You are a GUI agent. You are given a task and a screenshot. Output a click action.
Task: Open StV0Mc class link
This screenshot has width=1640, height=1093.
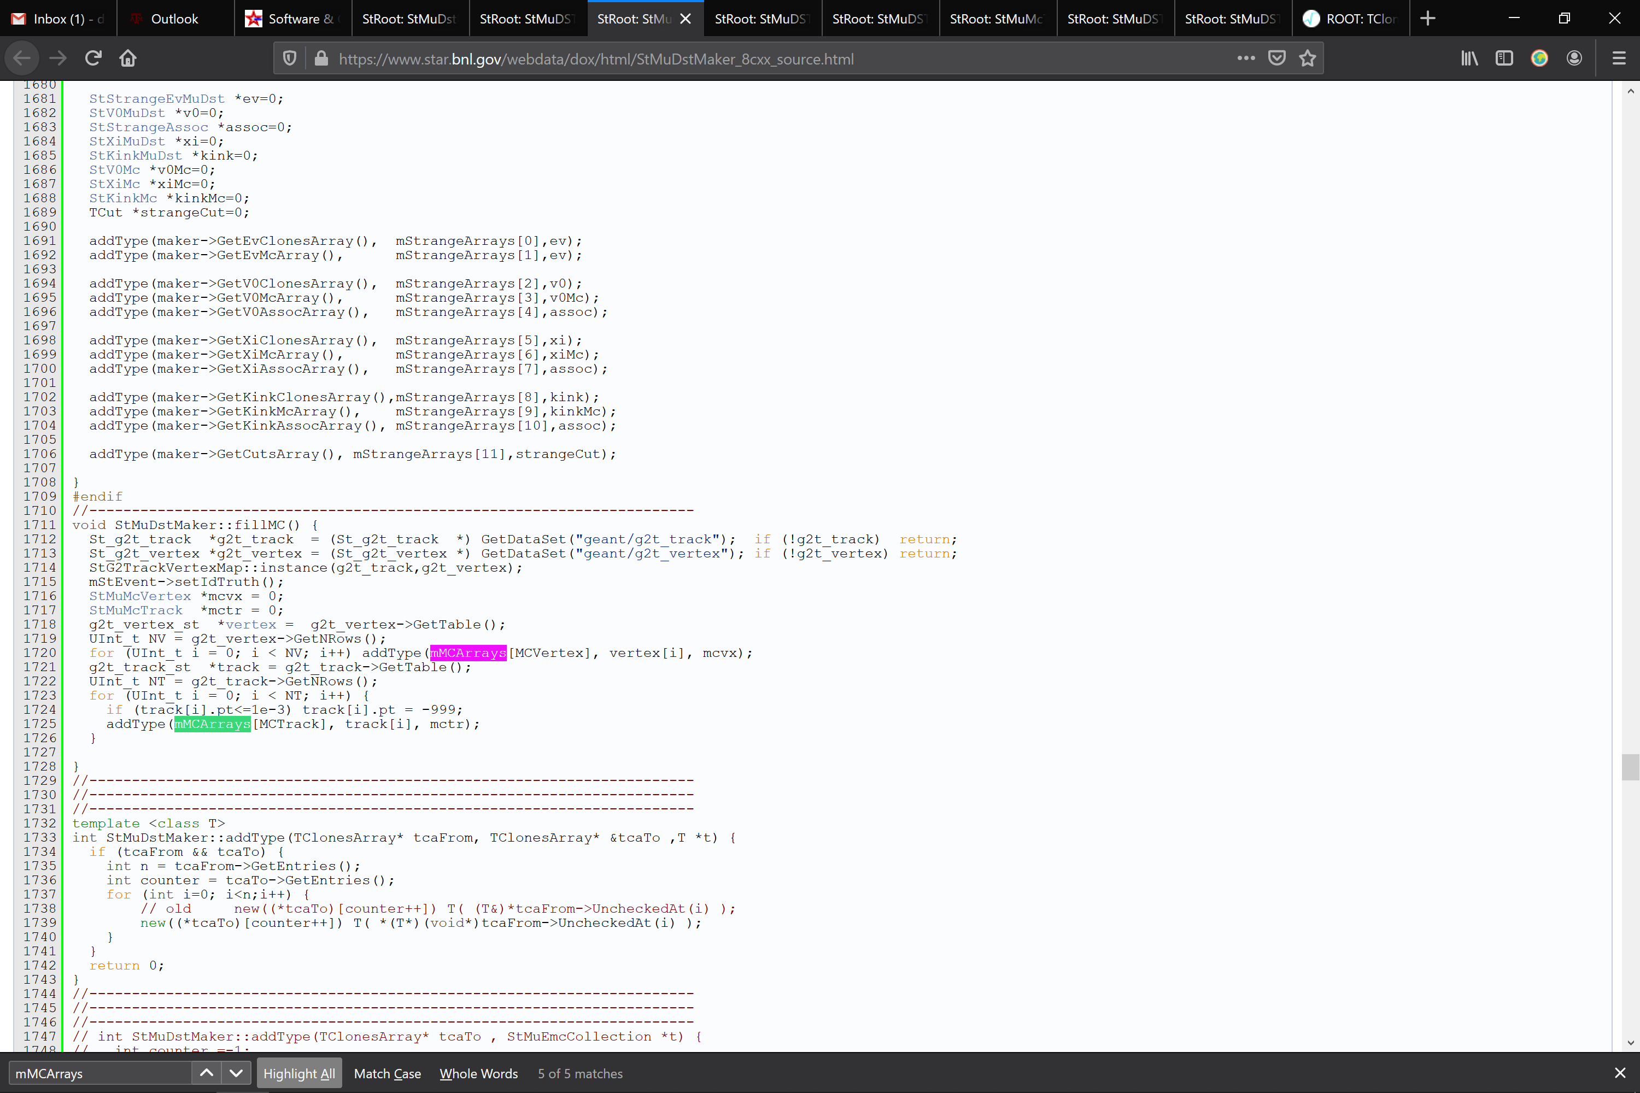114,170
